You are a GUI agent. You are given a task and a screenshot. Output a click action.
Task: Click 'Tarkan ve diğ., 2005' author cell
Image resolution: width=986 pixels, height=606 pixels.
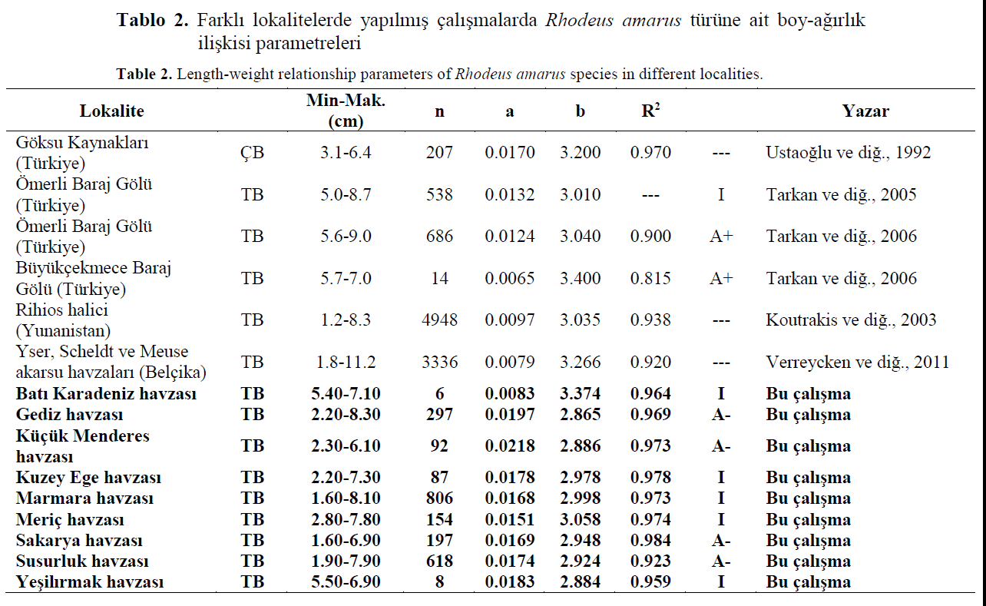coord(842,194)
